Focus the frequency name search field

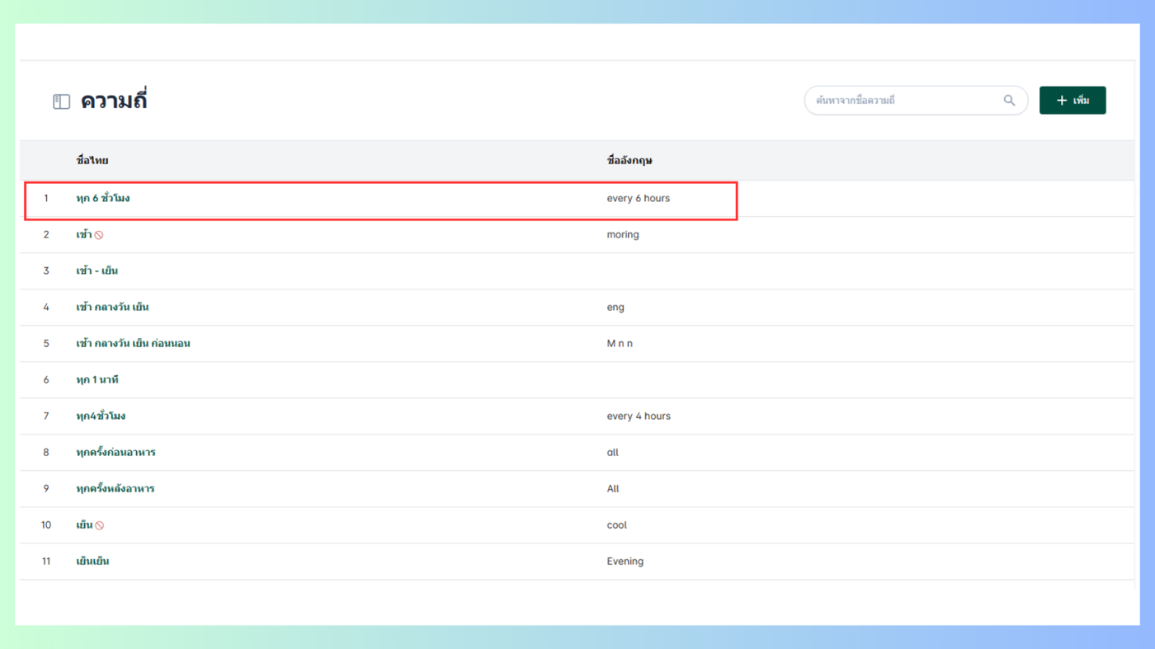point(916,101)
